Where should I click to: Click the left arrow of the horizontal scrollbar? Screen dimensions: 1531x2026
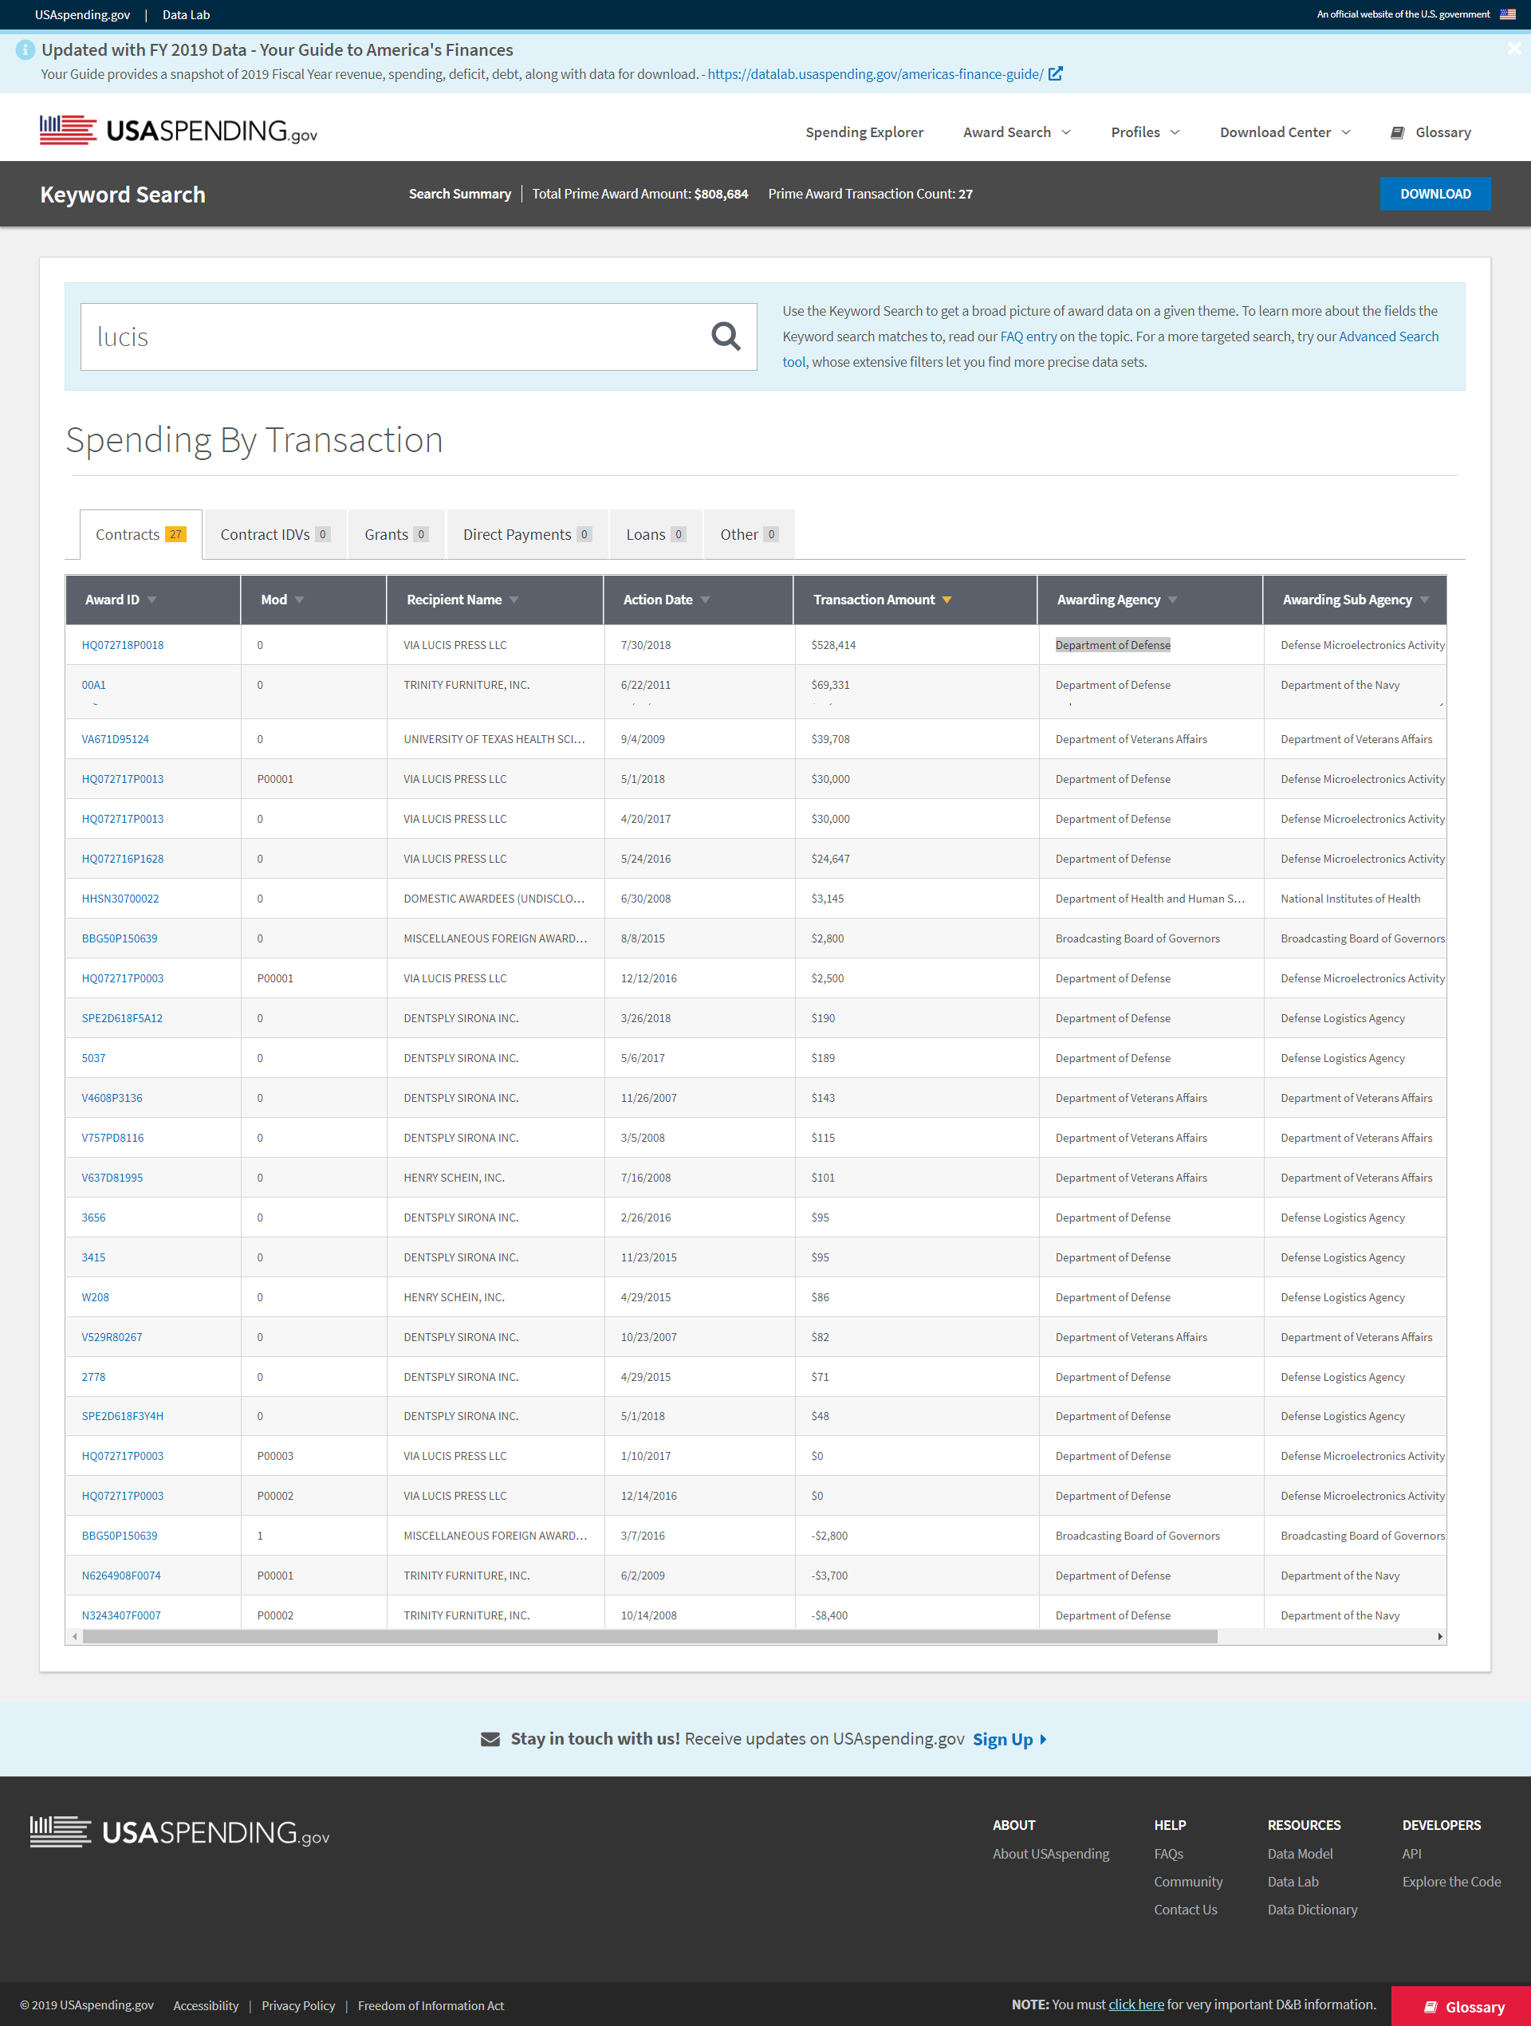tap(74, 1636)
